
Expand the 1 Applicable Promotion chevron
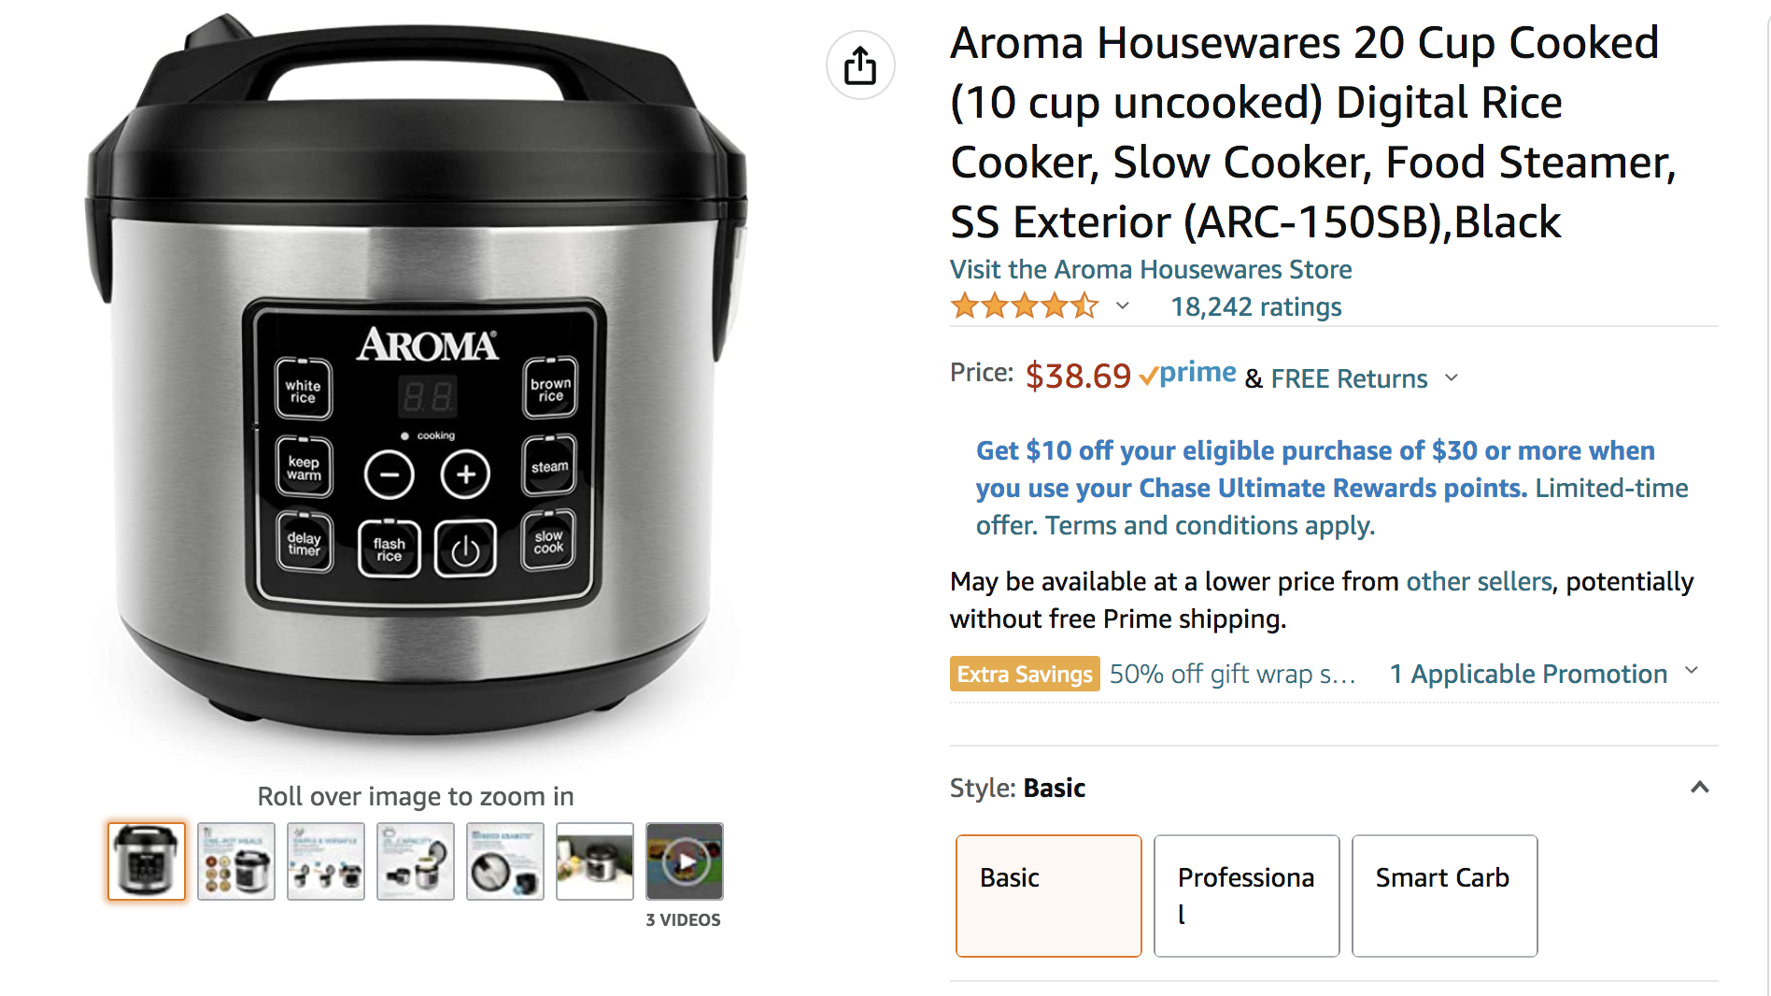coord(1692,671)
